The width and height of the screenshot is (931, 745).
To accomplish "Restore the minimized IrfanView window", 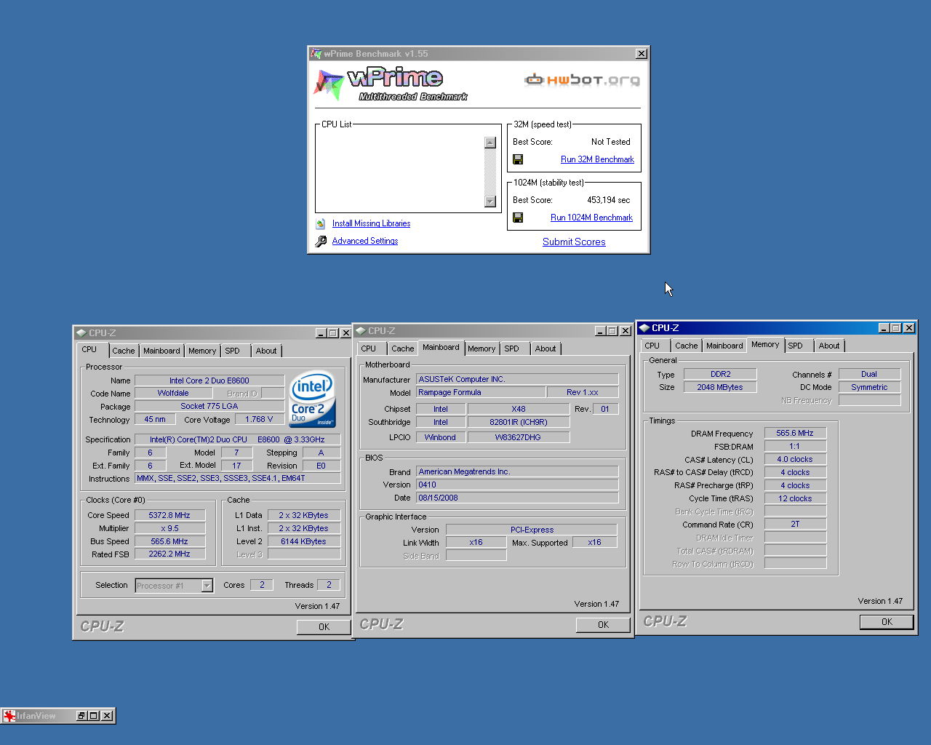I will pos(81,716).
